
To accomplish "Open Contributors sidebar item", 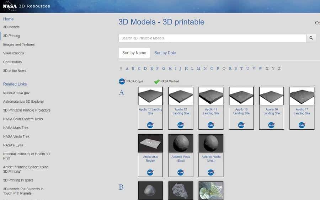I will coord(12,62).
